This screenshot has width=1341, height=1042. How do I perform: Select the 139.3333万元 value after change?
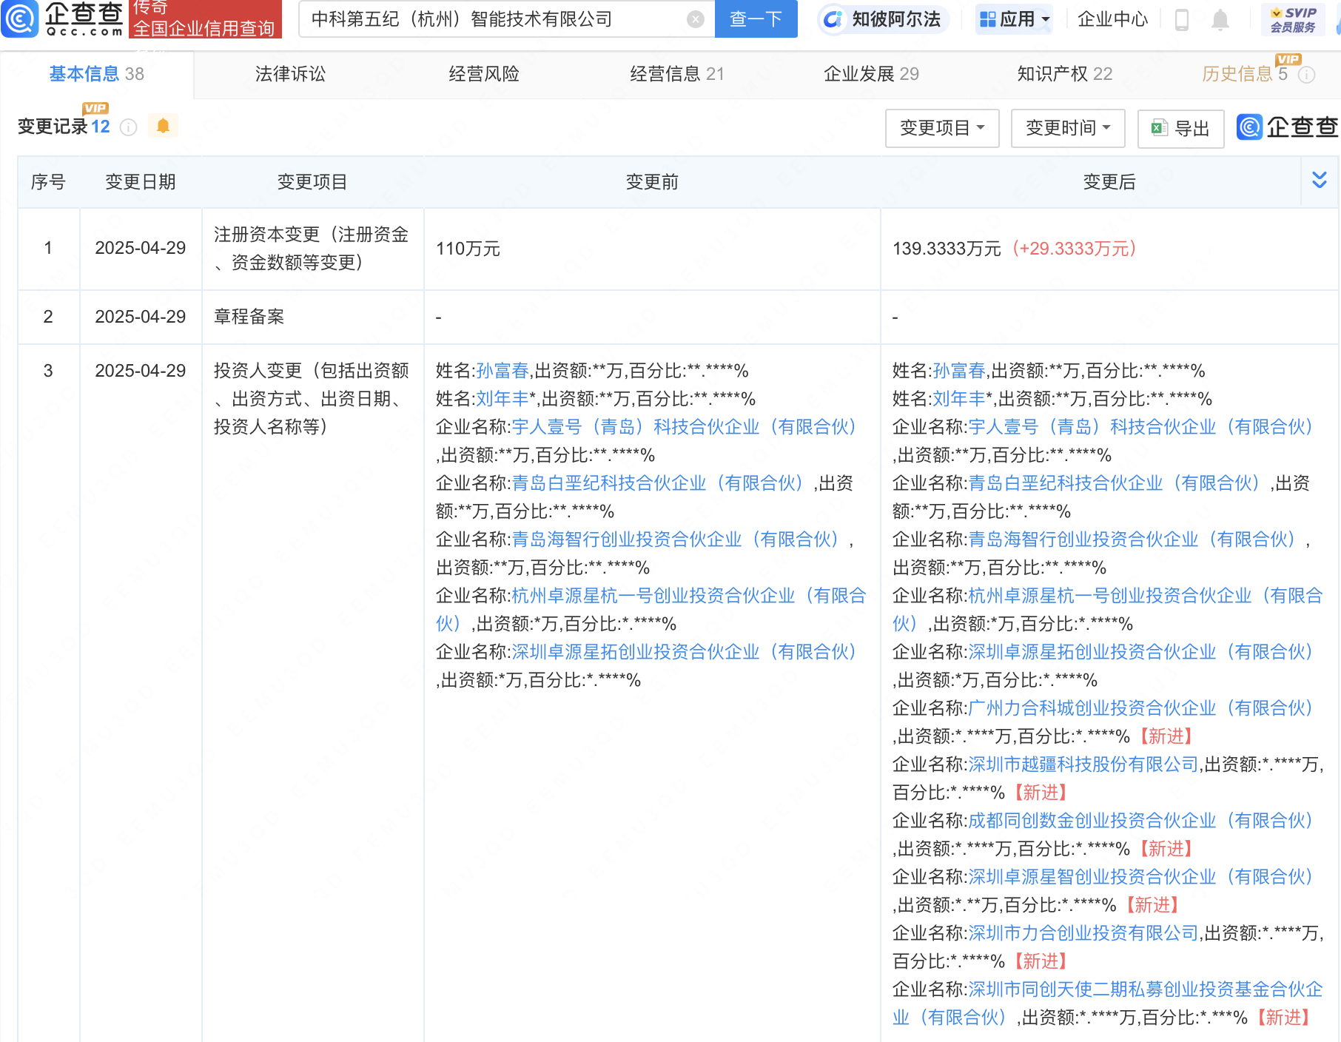(947, 249)
